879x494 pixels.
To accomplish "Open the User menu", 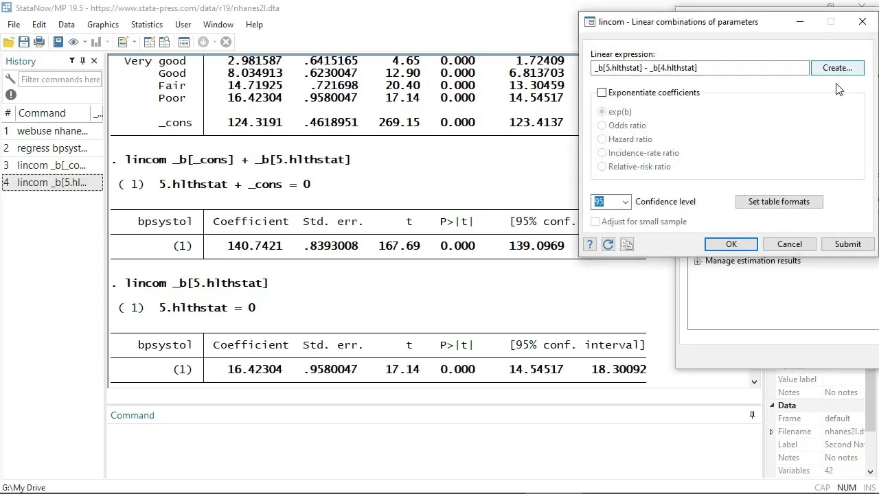I will pos(183,25).
